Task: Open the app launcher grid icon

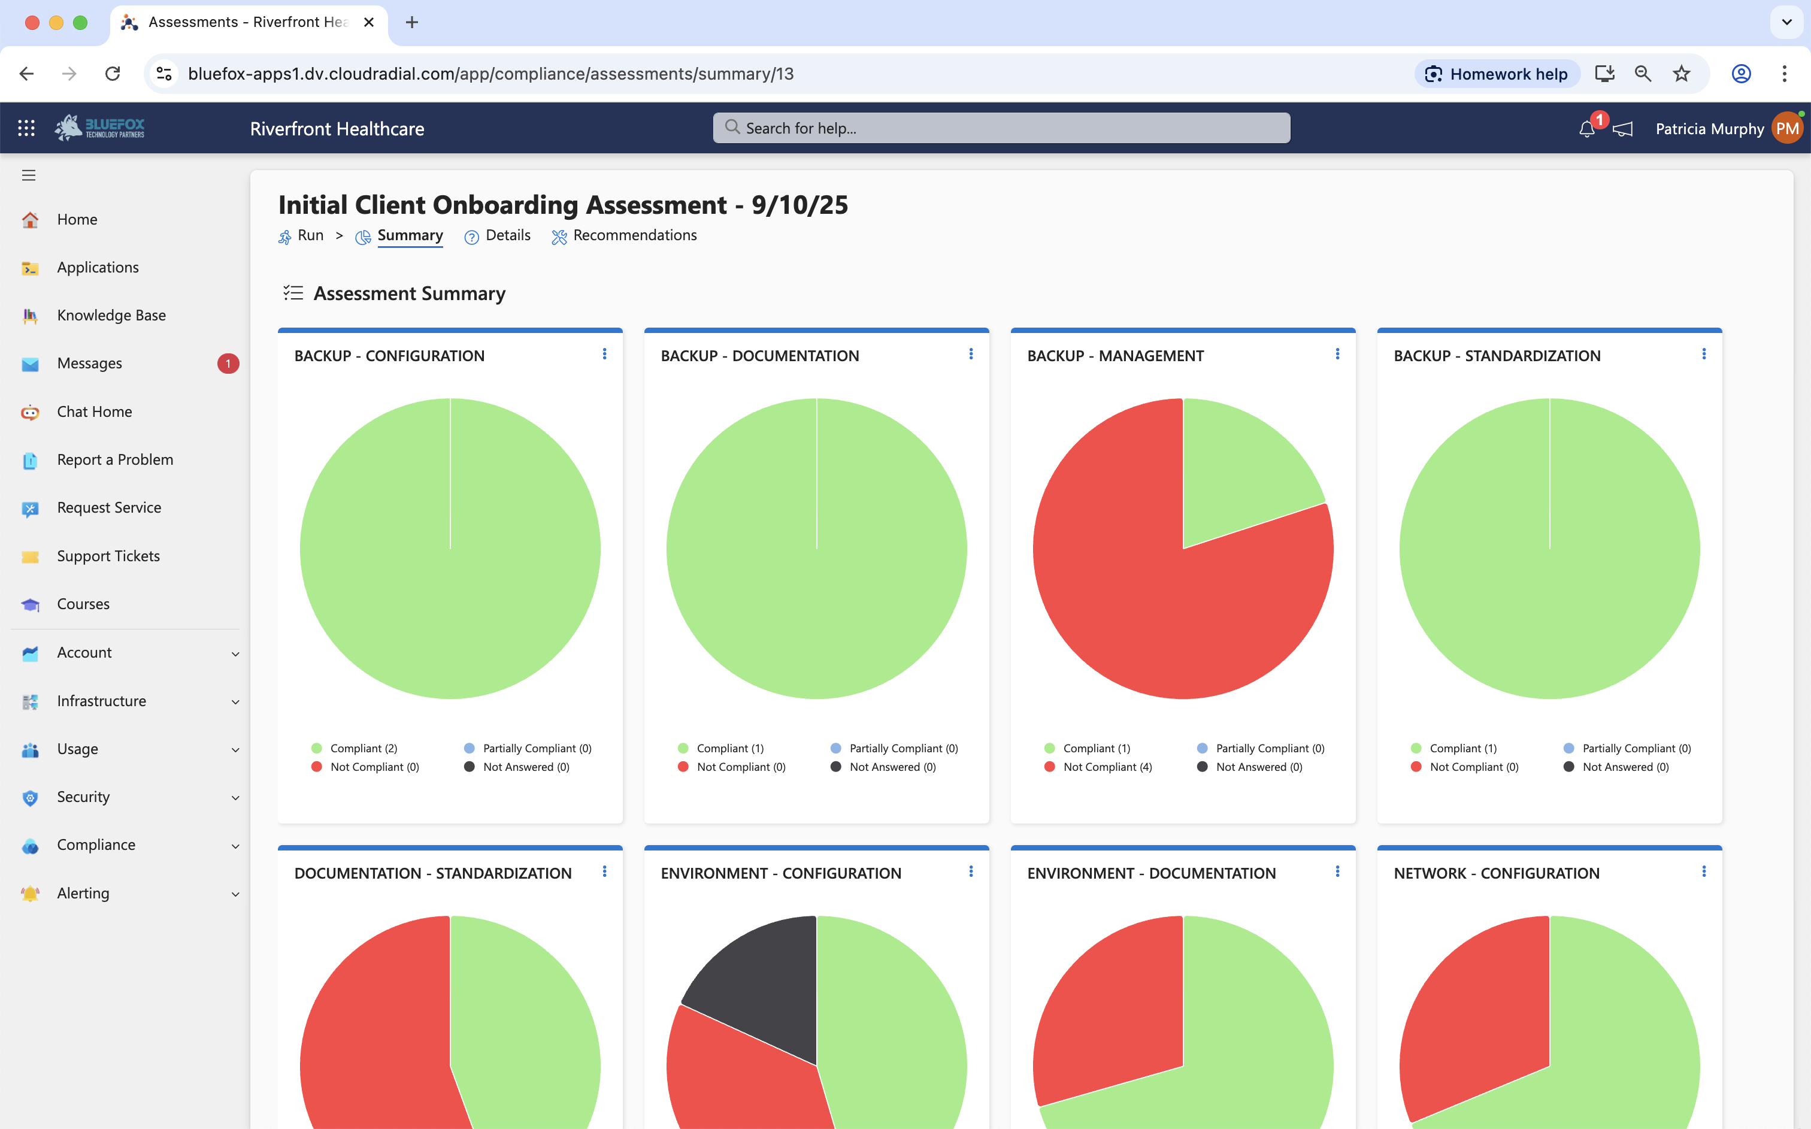Action: (x=26, y=128)
